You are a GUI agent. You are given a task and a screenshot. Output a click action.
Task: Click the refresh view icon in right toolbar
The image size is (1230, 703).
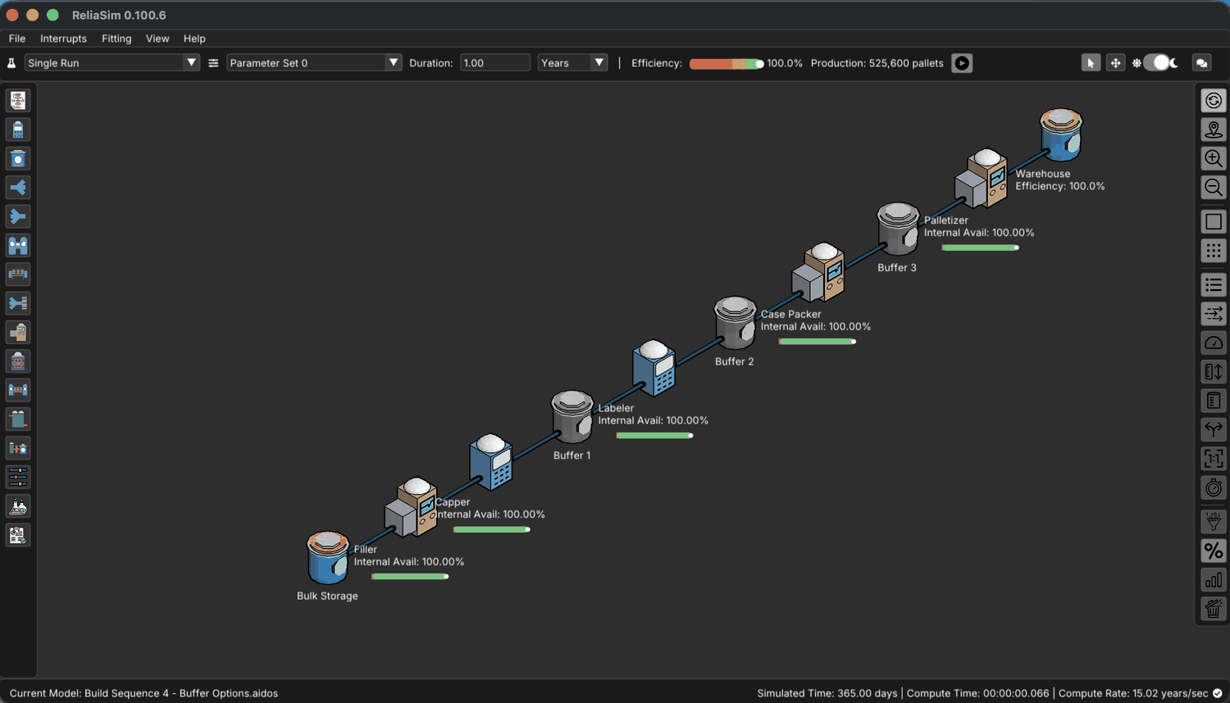[1214, 101]
